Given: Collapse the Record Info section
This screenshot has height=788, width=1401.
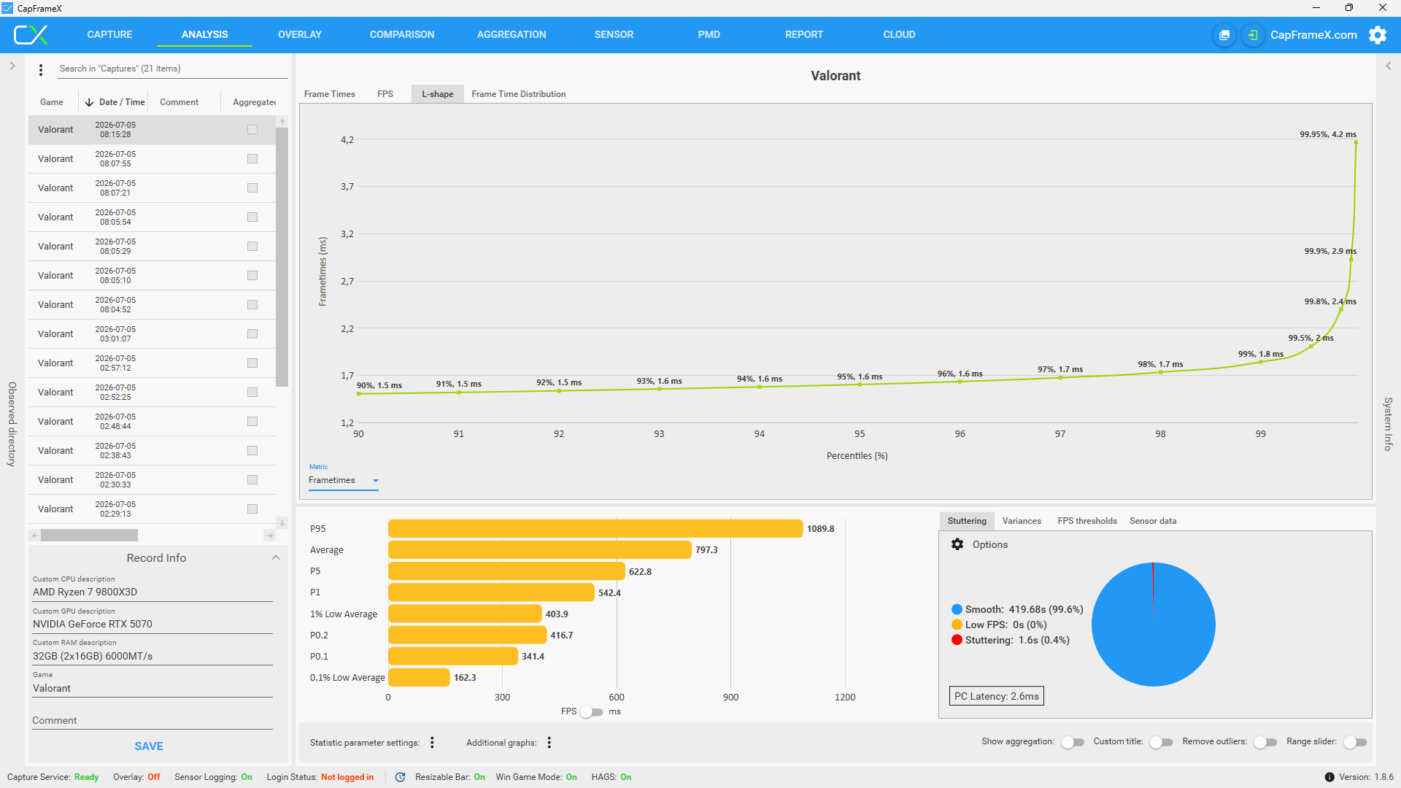Looking at the screenshot, I should coord(276,557).
